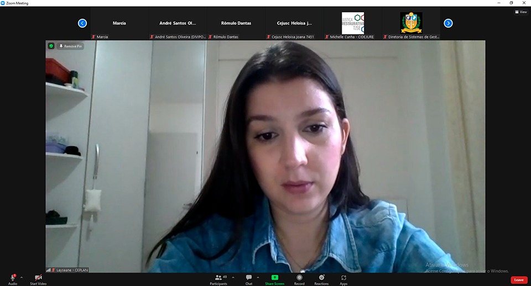Open the Participants panel
This screenshot has width=531, height=286.
tap(218, 277)
